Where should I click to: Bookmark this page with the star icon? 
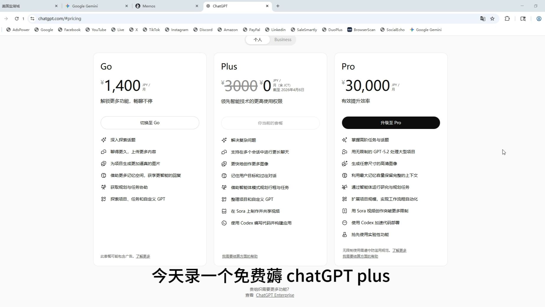[492, 19]
